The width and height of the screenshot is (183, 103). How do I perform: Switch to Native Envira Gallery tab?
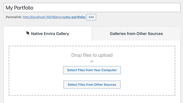48,34
